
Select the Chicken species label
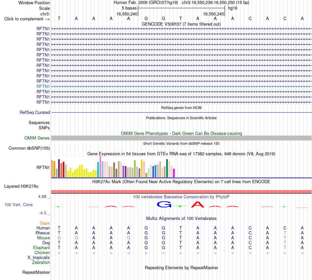pyautogui.click(x=42, y=252)
